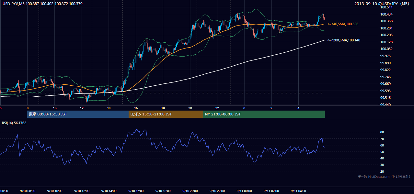Click the bottom date label 9/10 16:00
Viewport: 414px width, 194px height.
136,191
